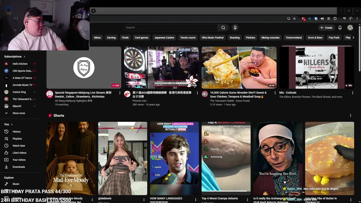Play the 'hogging the floor' short
This screenshot has height=203, width=361.
pyautogui.click(x=278, y=158)
